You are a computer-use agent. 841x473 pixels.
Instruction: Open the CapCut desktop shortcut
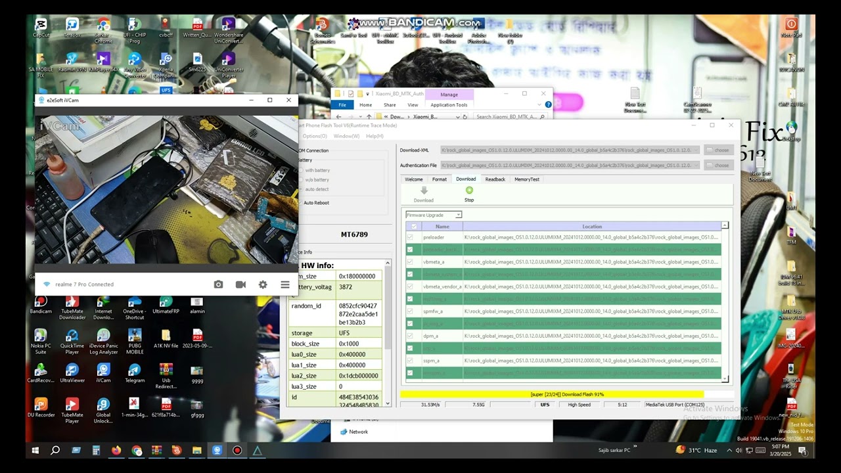(41, 28)
